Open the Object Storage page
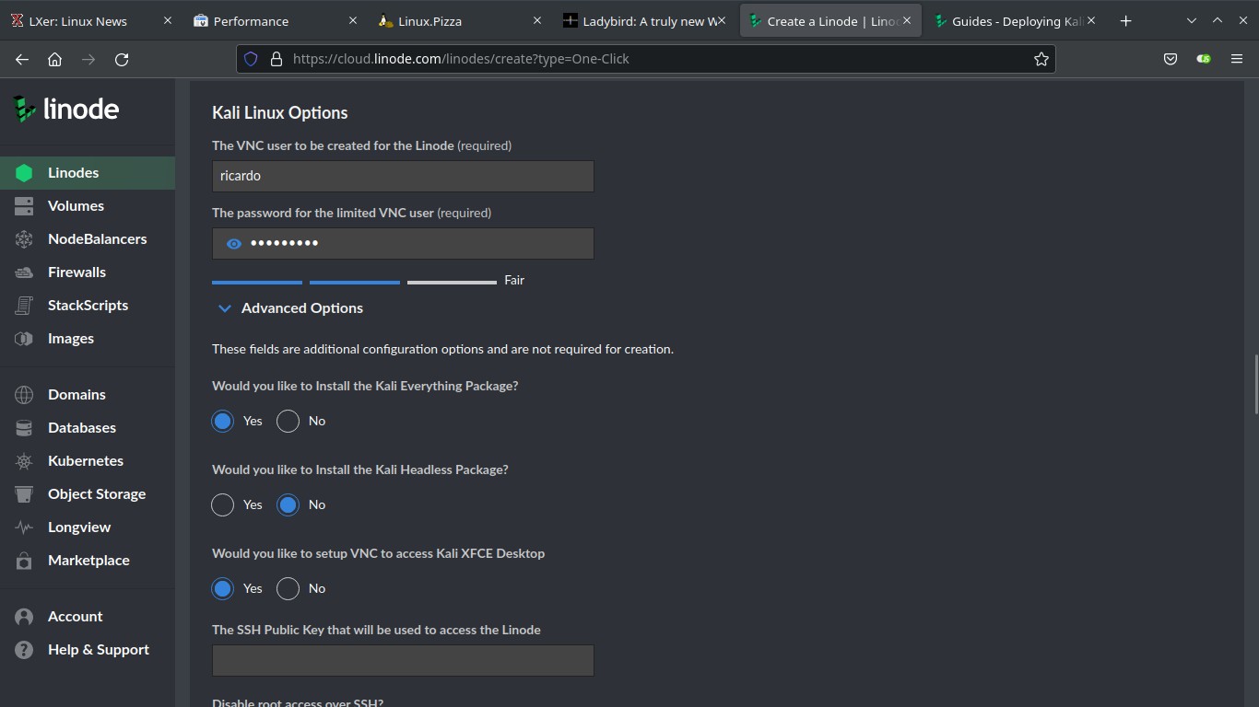 [88, 494]
